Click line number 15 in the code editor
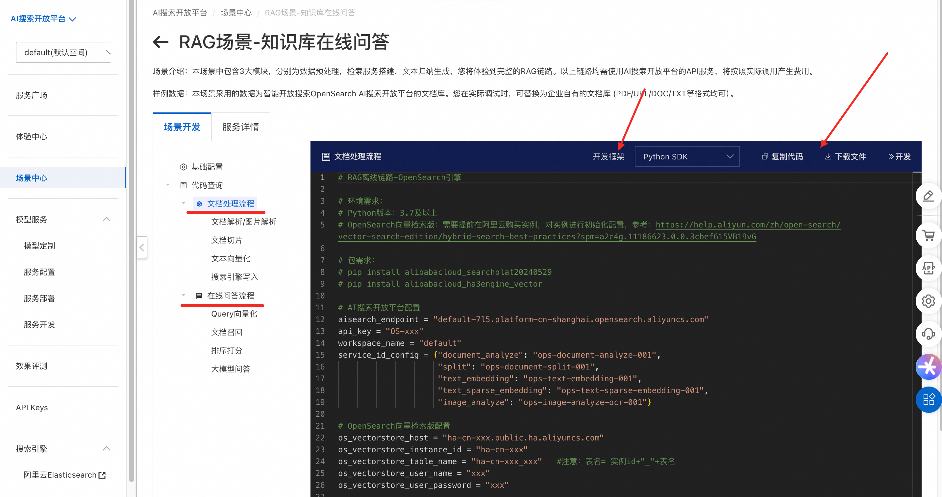This screenshot has height=497, width=942. 320,355
